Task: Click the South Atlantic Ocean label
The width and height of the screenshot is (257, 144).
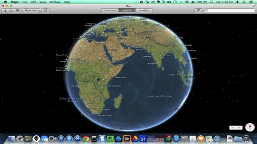Action: tap(73, 100)
